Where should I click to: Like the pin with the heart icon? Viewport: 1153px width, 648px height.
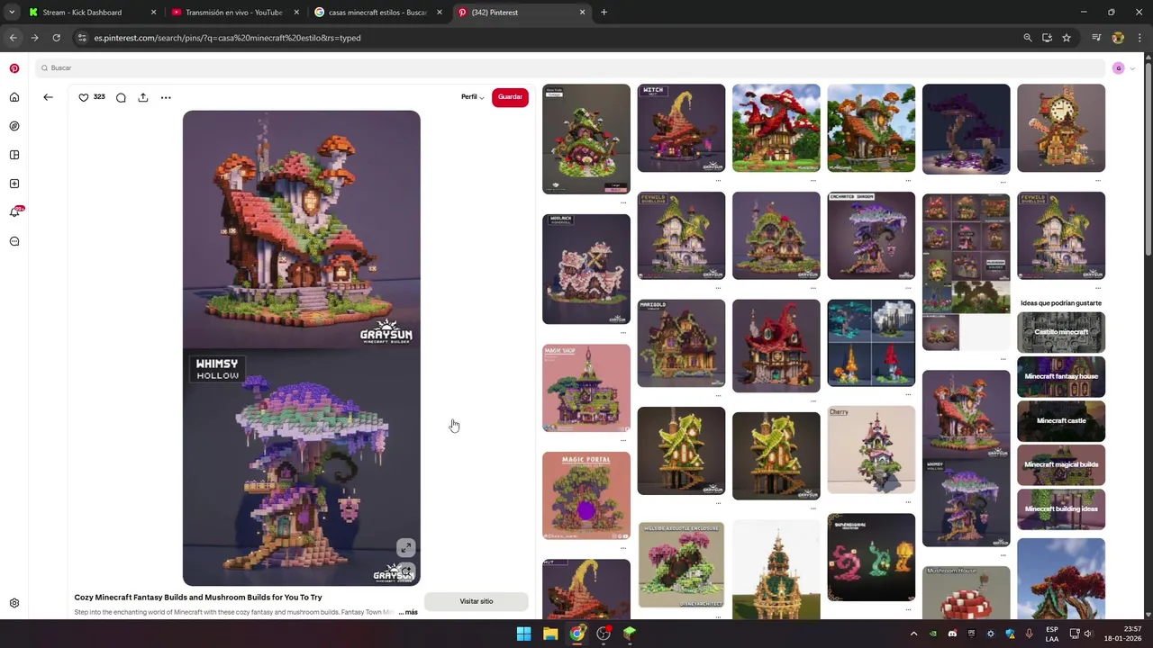click(x=84, y=97)
